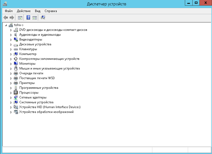Toggle the show/hide action pane button
212x154 pixels.
click(x=34, y=18)
